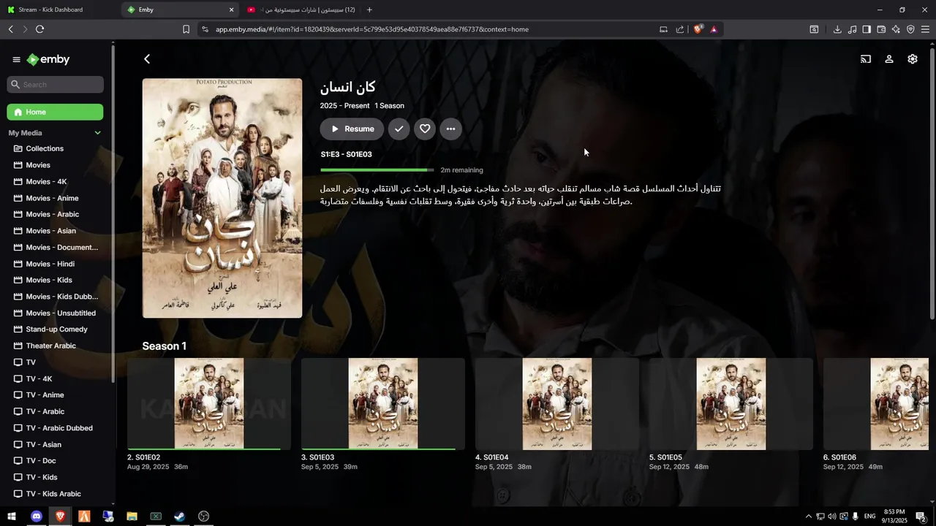Click the Brave Rewards triangle icon
This screenshot has width=936, height=526.
click(x=714, y=29)
